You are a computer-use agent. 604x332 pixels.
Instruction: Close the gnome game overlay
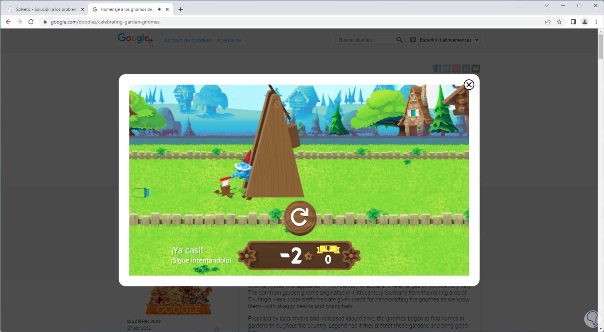coord(469,85)
